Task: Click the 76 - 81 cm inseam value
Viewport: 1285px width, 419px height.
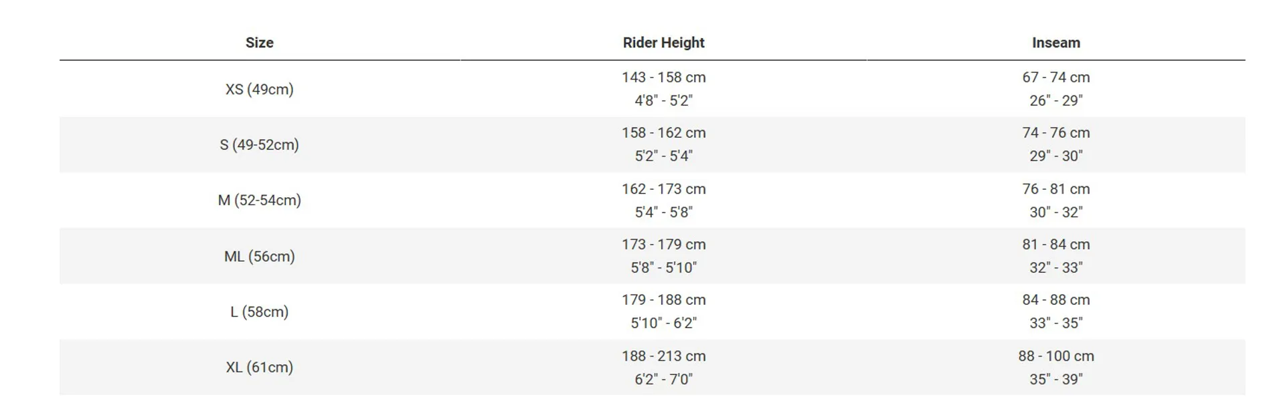Action: tap(1055, 189)
